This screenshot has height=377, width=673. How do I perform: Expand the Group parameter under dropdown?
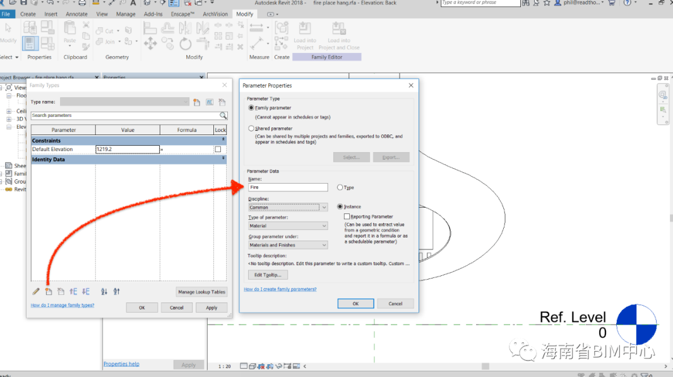tap(288, 245)
